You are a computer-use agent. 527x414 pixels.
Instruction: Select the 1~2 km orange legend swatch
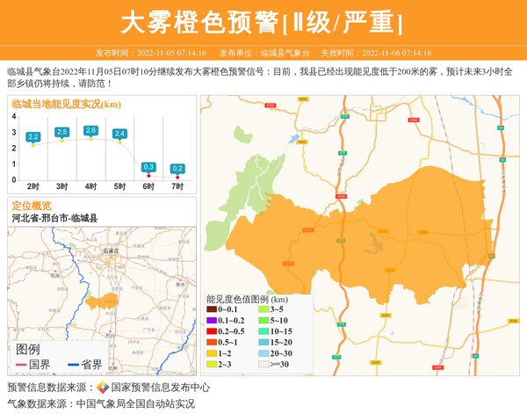212,352
